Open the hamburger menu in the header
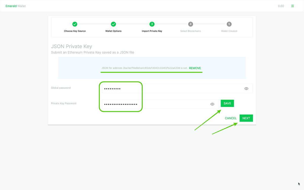304x190 pixels. [x=293, y=6]
